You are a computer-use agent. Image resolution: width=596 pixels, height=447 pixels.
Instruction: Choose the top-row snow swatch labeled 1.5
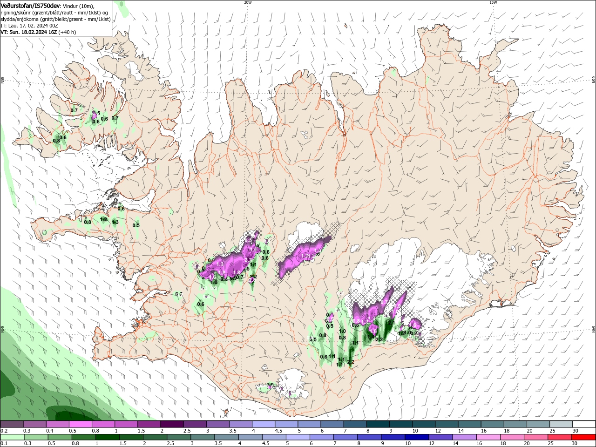click(149, 424)
